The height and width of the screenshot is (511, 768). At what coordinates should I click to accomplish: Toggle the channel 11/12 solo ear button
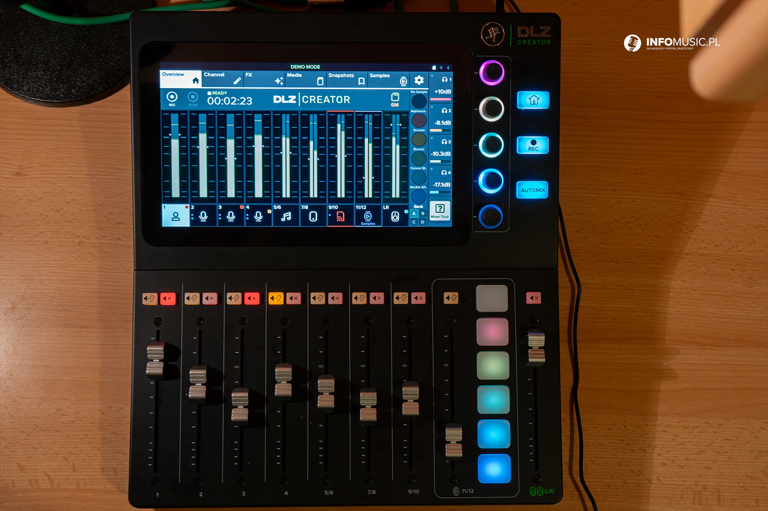click(x=451, y=298)
